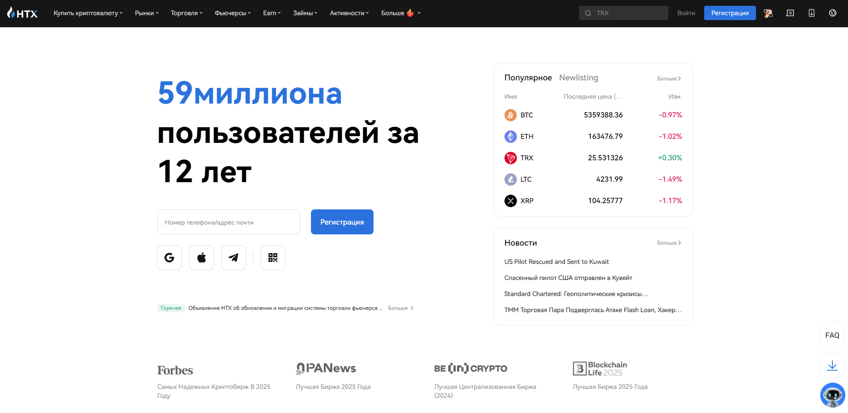
Task: Click the HTX logo in header
Action: pyautogui.click(x=22, y=13)
